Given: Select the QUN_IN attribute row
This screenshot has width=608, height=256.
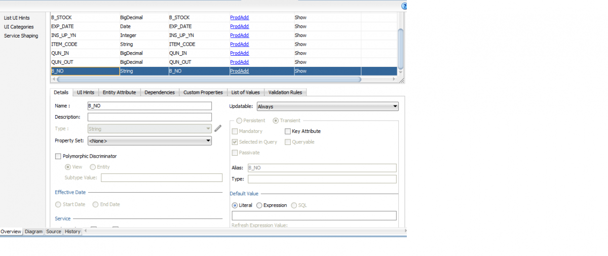Looking at the screenshot, I should pos(84,53).
